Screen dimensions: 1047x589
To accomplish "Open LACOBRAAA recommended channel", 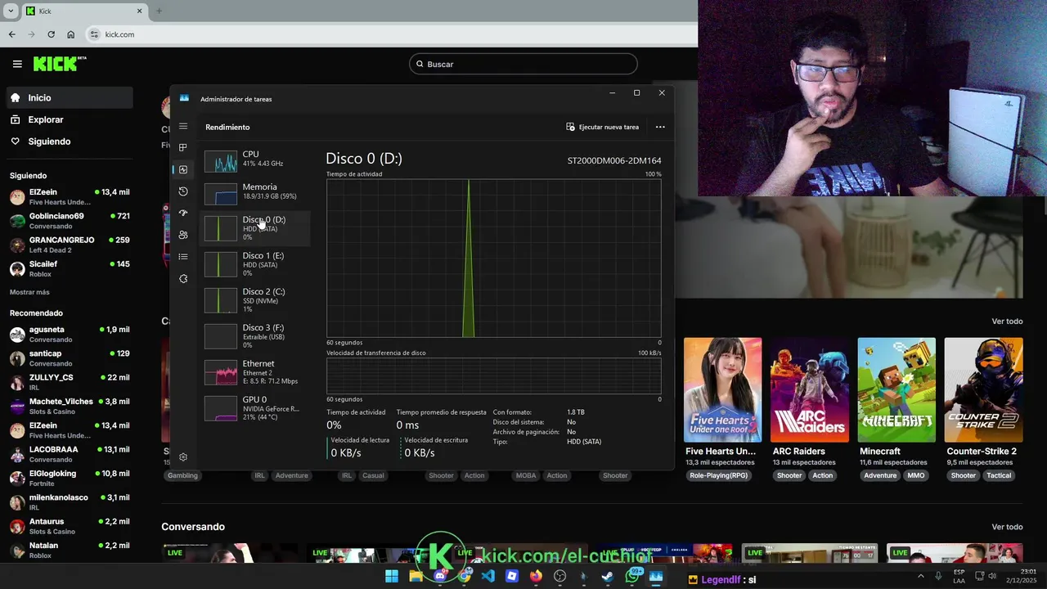I will pyautogui.click(x=70, y=454).
